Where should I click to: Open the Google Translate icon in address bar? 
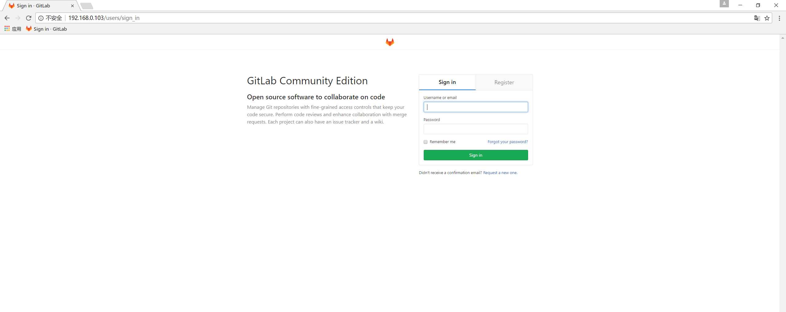tap(757, 18)
